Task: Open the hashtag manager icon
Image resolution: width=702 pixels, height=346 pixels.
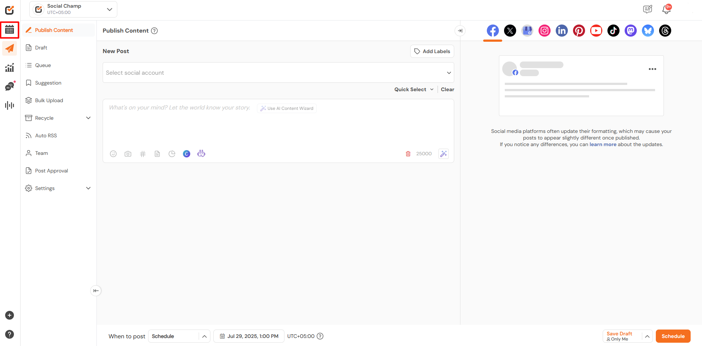Action: click(143, 154)
